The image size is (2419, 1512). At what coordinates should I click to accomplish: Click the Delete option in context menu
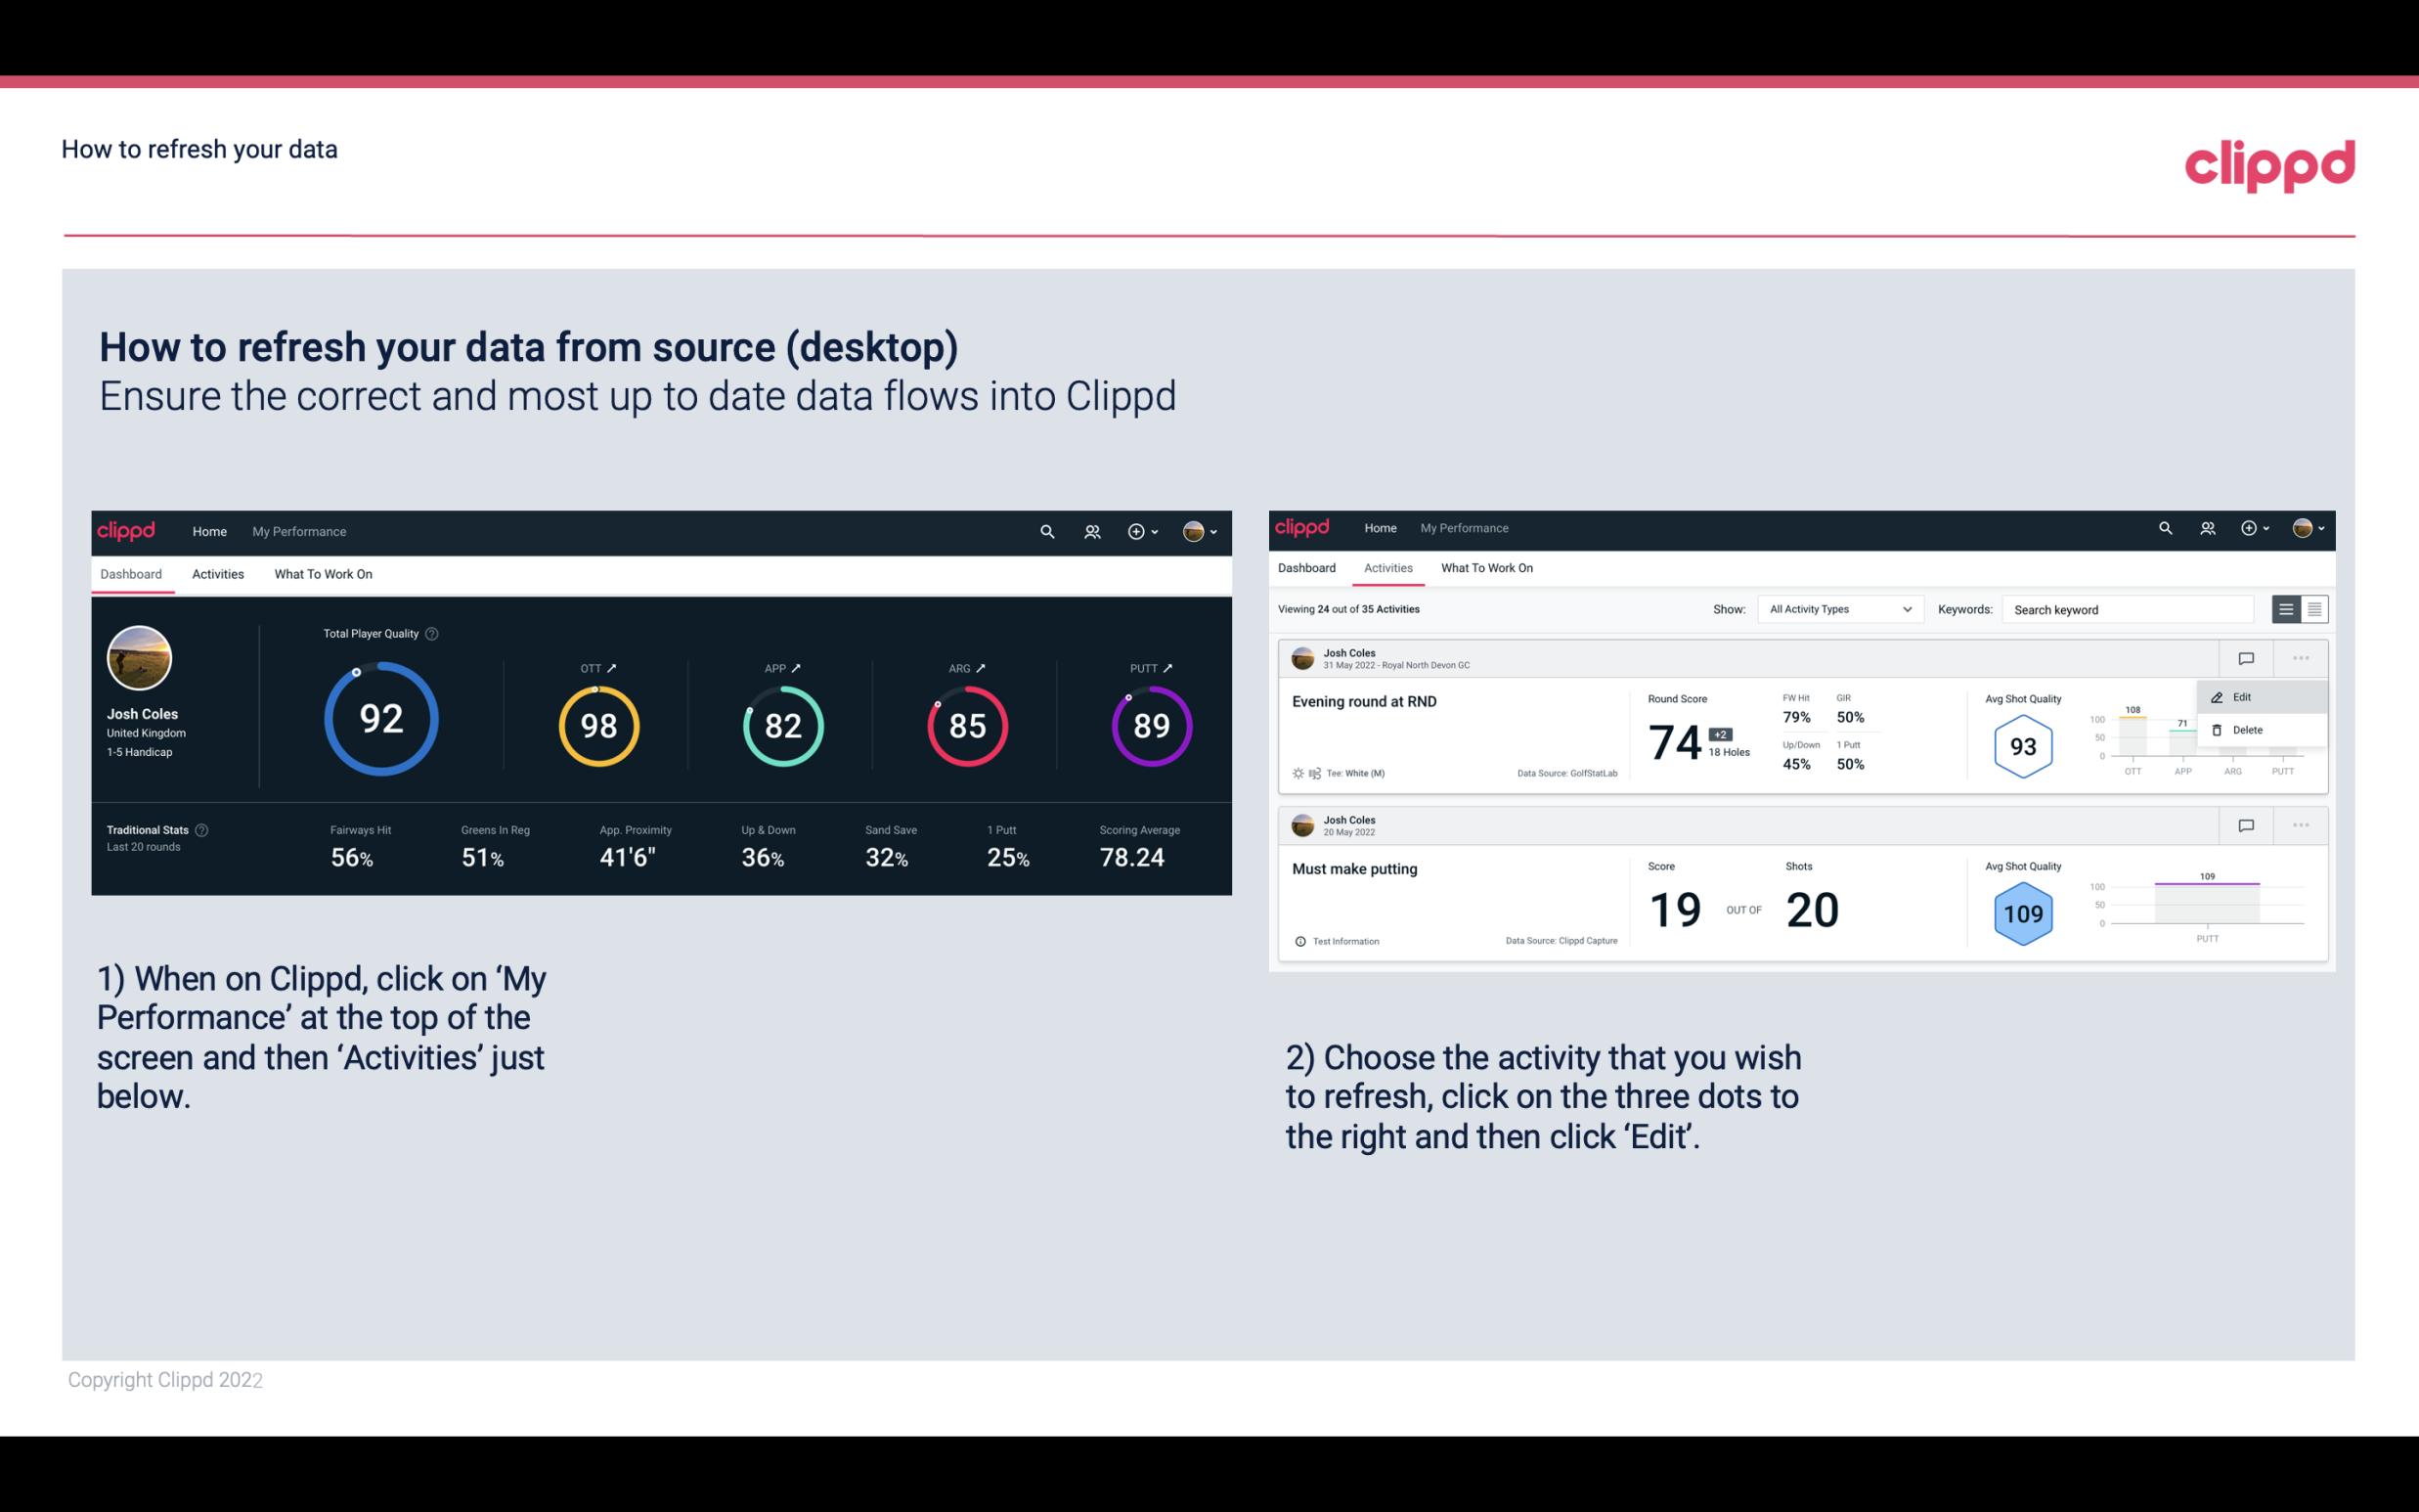pyautogui.click(x=2247, y=730)
